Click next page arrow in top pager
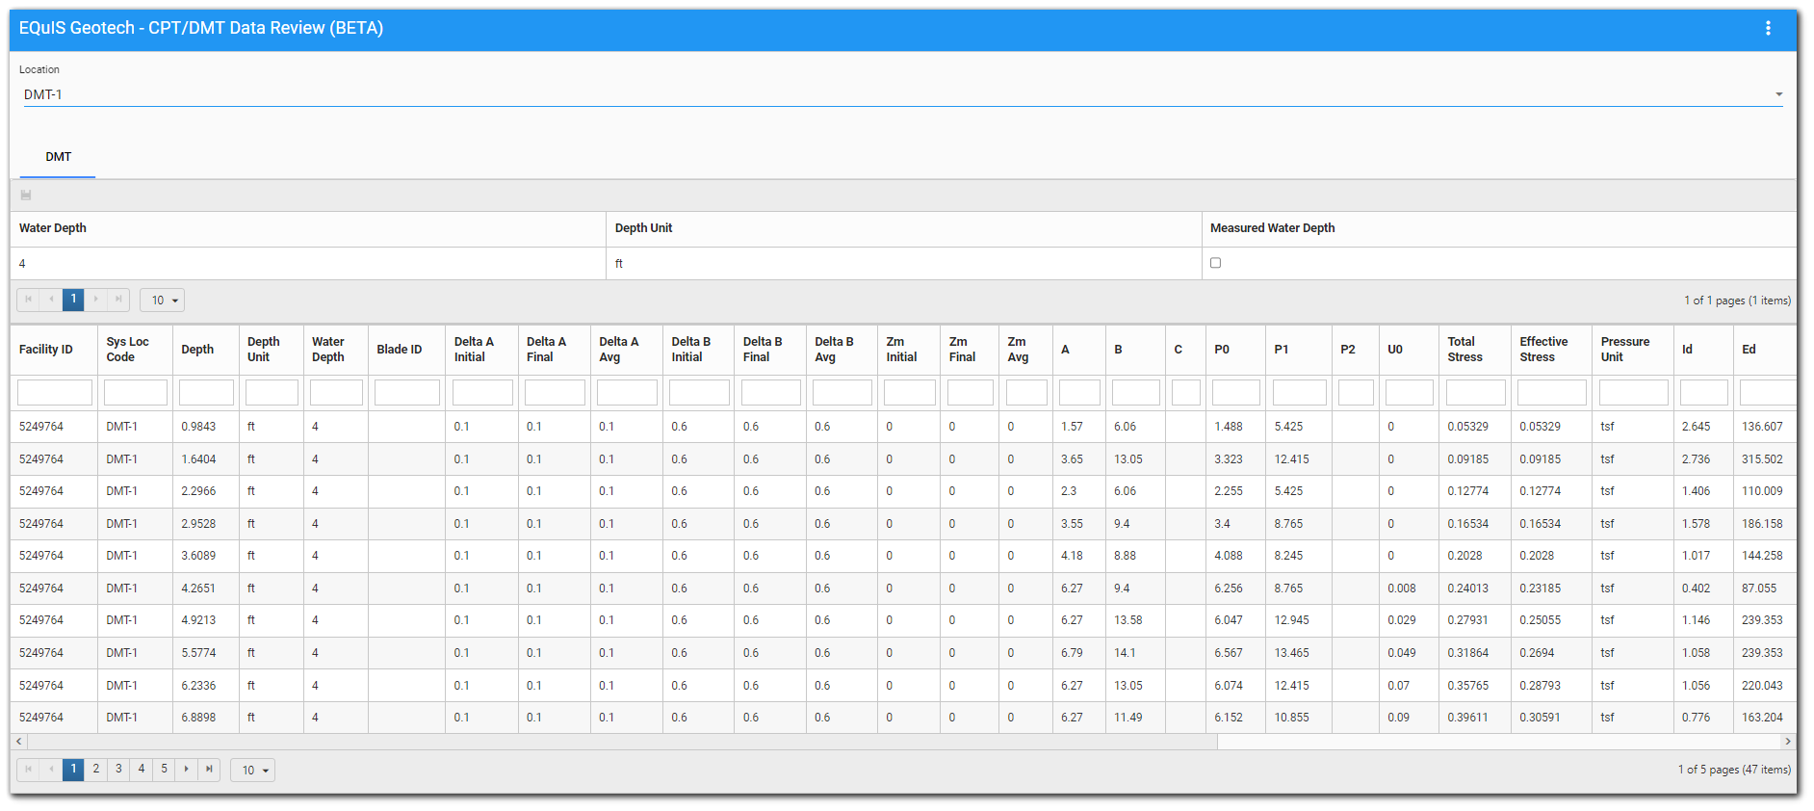 pyautogui.click(x=96, y=300)
